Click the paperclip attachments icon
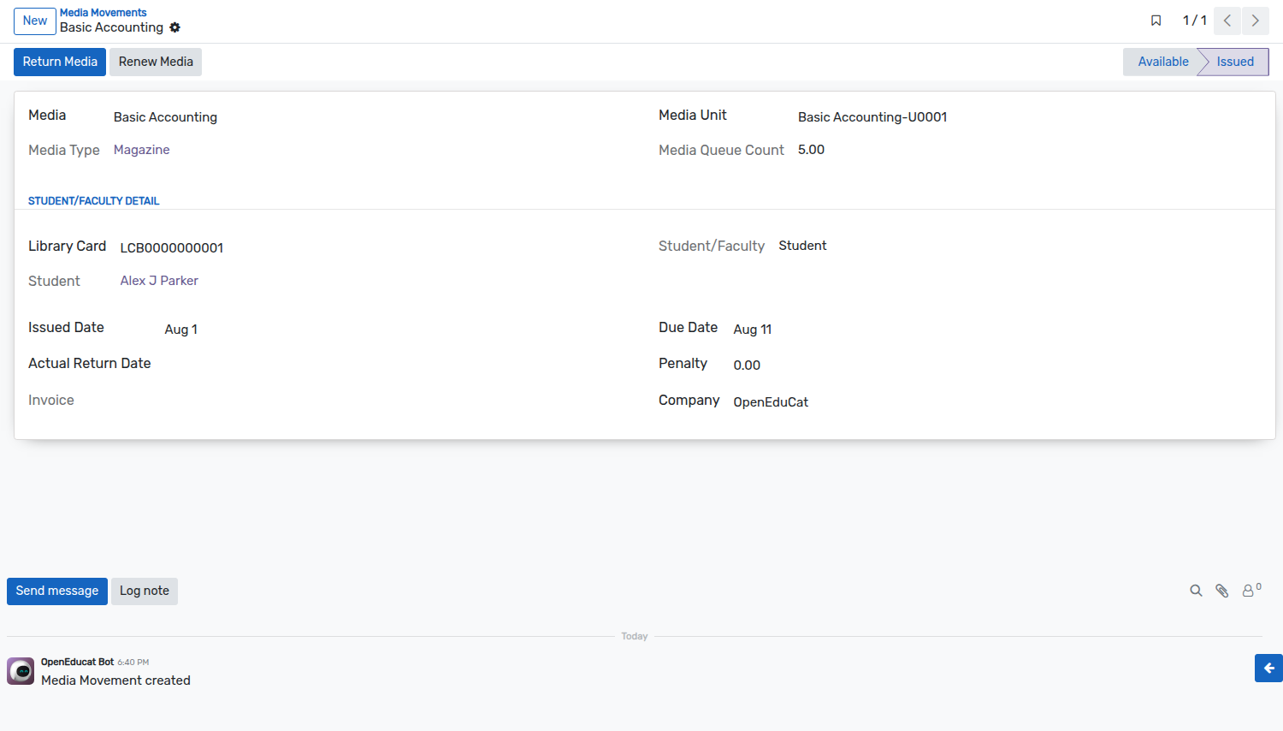 click(1222, 591)
